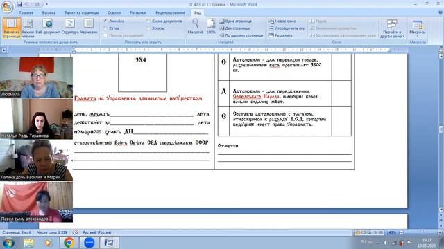This screenshot has width=444, height=249.
Task: Open the Review tab
Action: tap(170, 12)
